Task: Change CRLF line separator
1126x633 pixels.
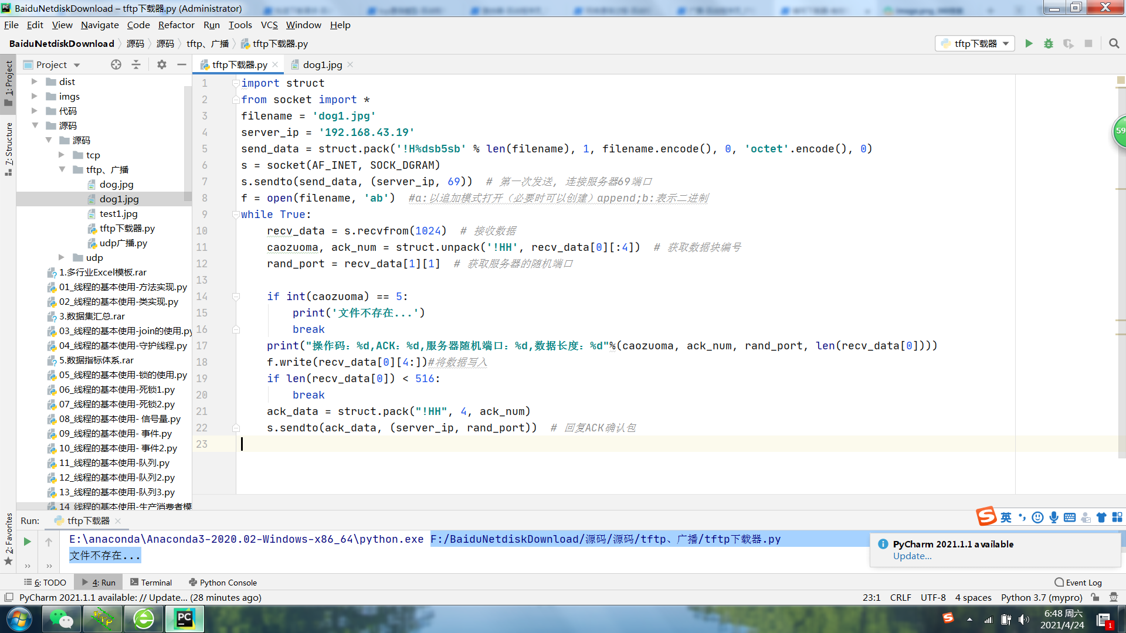Action: click(x=900, y=597)
